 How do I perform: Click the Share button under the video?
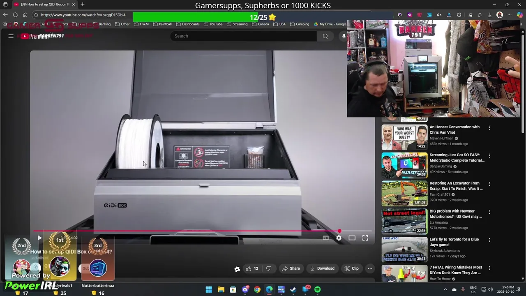coord(291,268)
